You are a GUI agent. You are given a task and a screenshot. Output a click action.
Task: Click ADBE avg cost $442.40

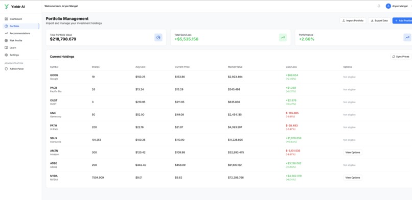[x=141, y=165]
